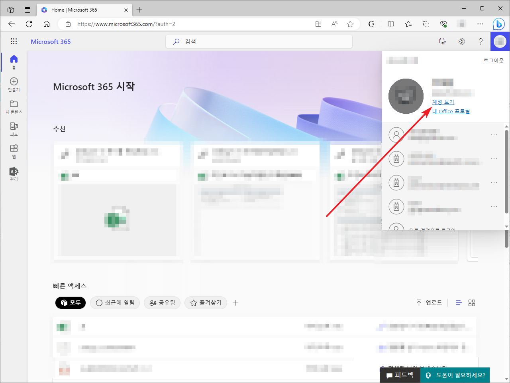Click the 업로드 upload button

point(429,303)
